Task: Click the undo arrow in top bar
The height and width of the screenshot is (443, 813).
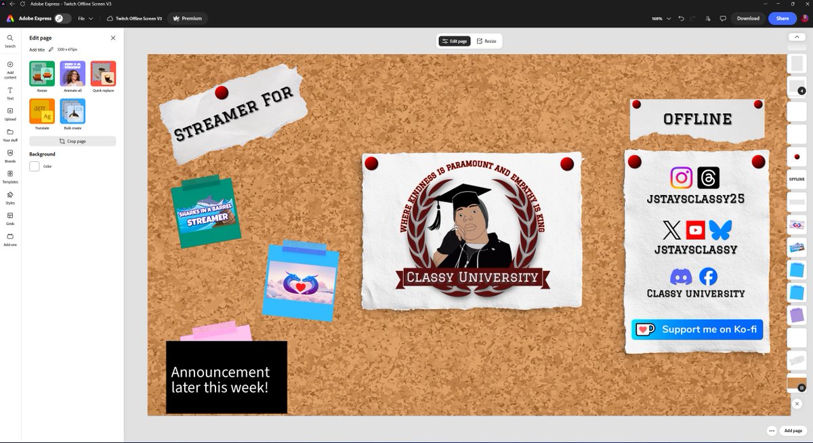Action: [x=682, y=18]
